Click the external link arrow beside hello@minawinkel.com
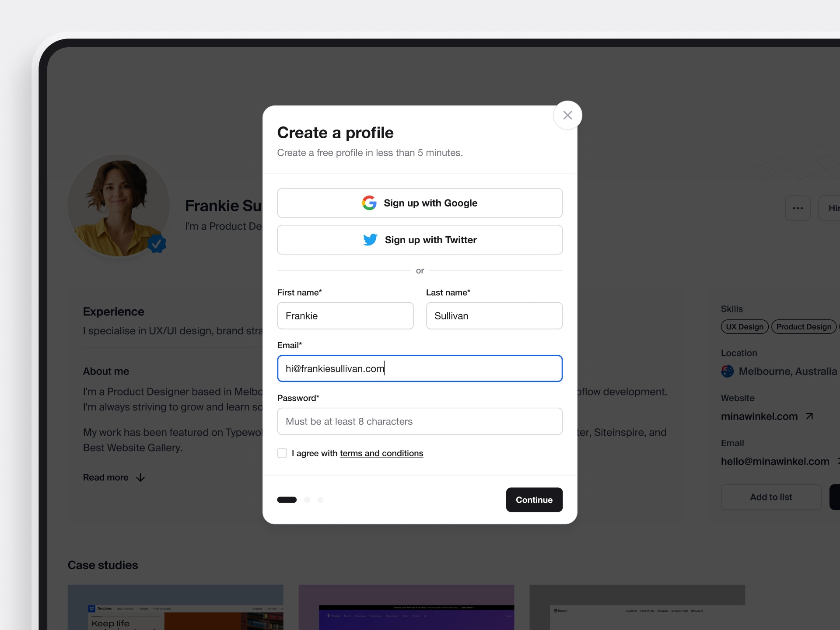This screenshot has width=840, height=630. click(838, 461)
